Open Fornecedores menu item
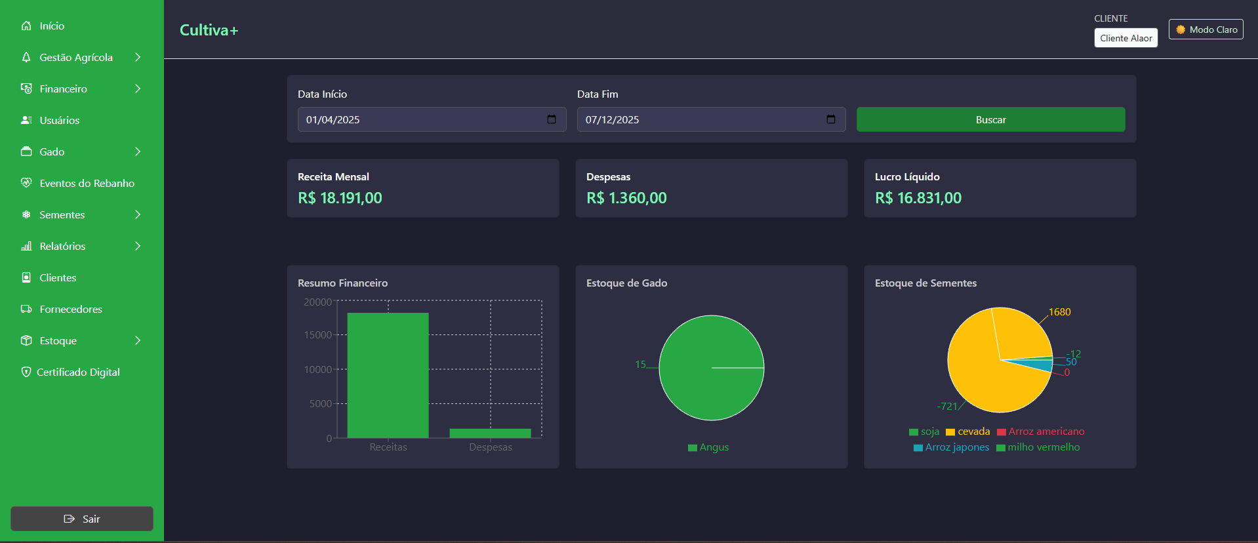 click(x=82, y=309)
